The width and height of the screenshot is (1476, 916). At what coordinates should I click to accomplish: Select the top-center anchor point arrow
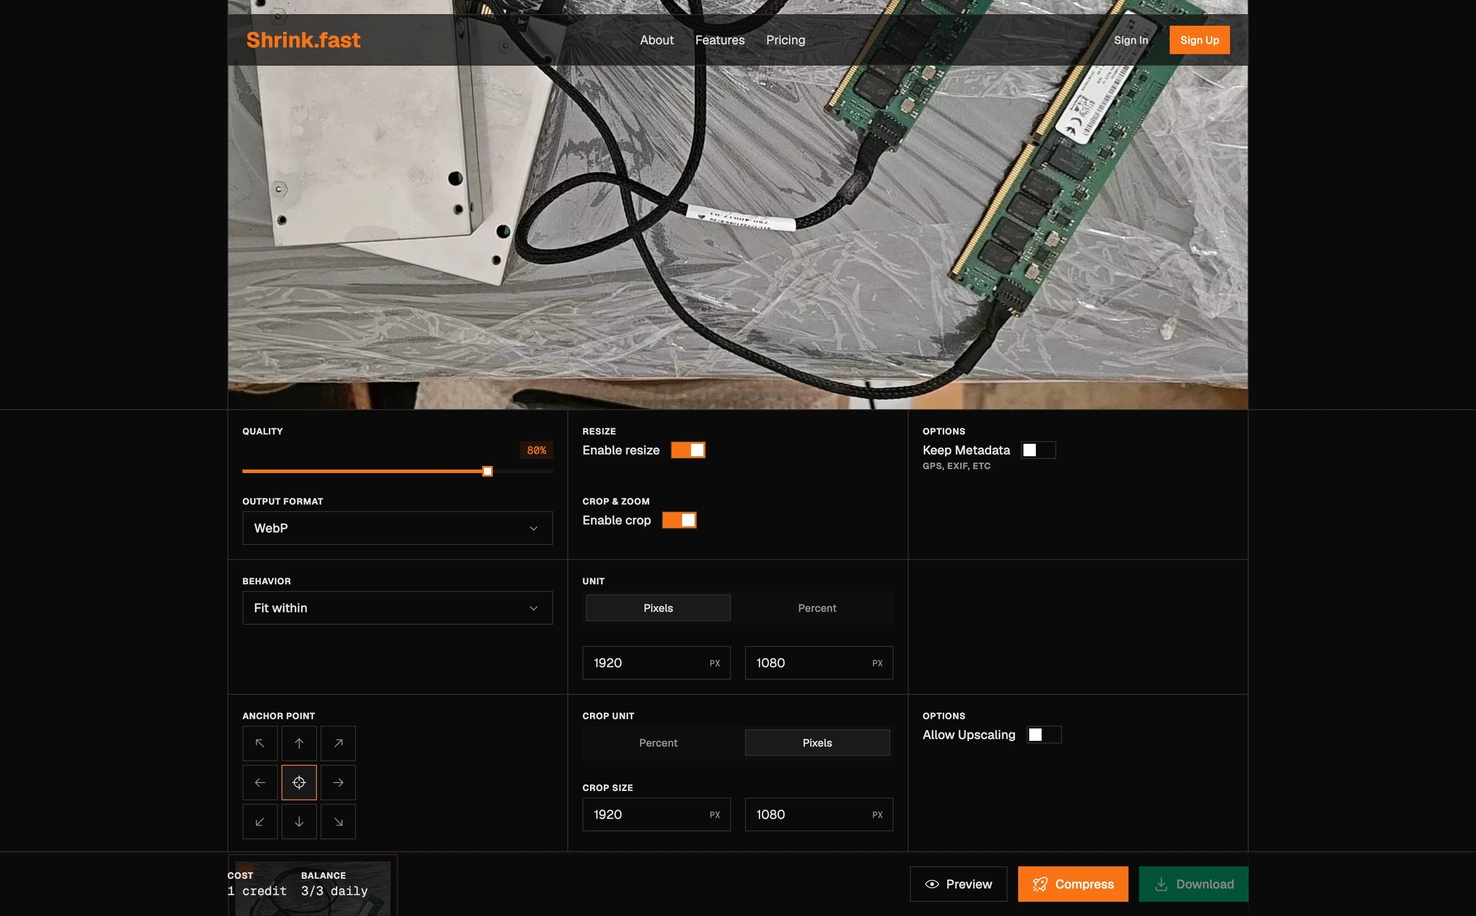pos(299,744)
